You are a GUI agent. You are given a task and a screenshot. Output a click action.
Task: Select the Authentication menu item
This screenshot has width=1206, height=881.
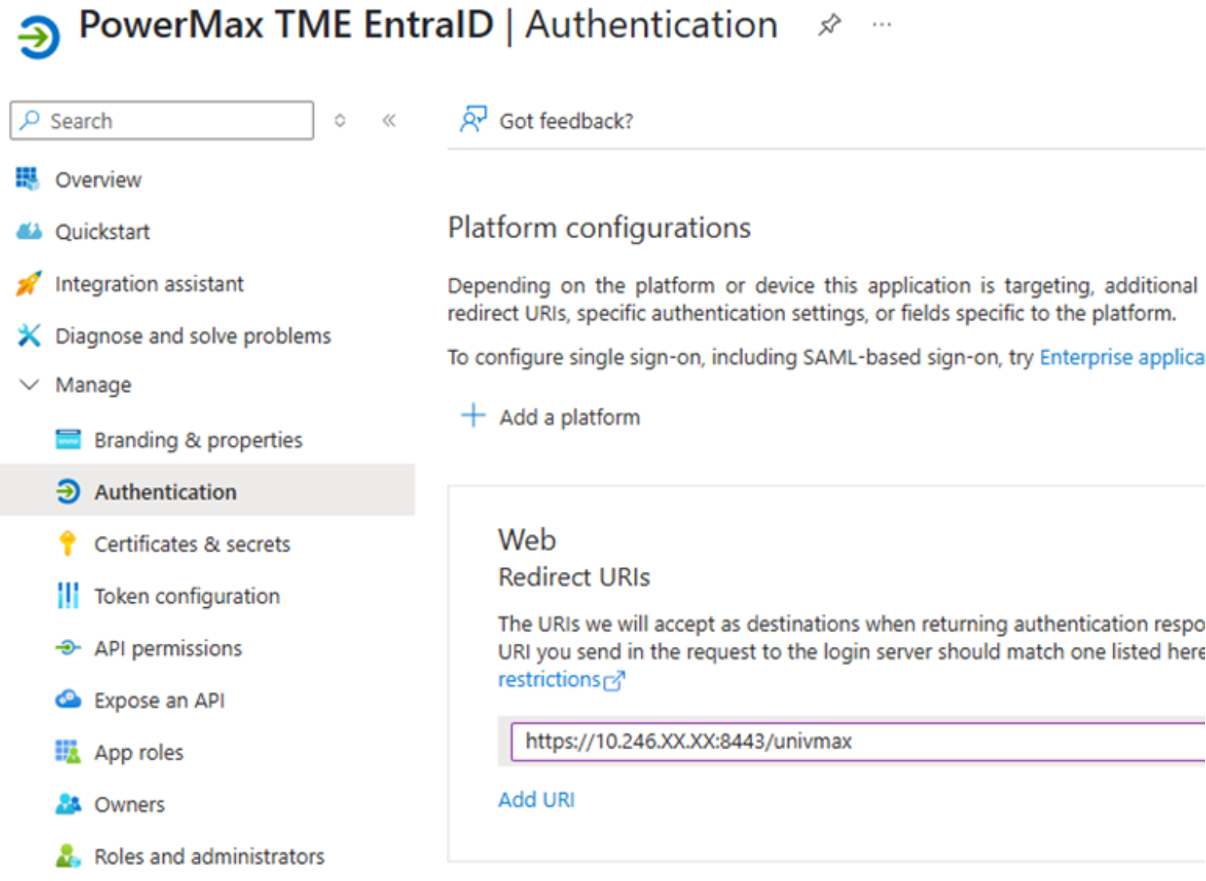pyautogui.click(x=165, y=492)
